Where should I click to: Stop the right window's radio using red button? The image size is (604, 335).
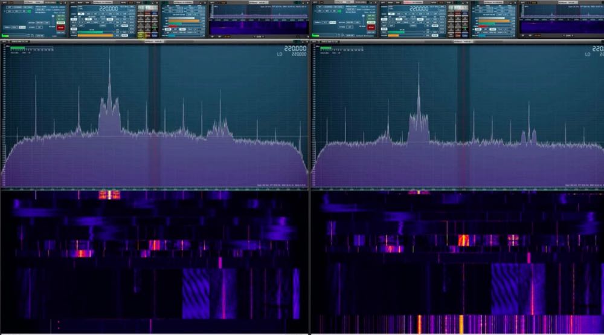pos(371,27)
